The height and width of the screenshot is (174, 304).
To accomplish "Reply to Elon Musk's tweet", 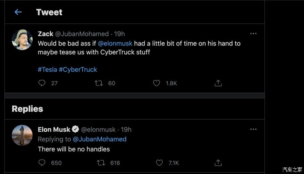I will point(42,163).
